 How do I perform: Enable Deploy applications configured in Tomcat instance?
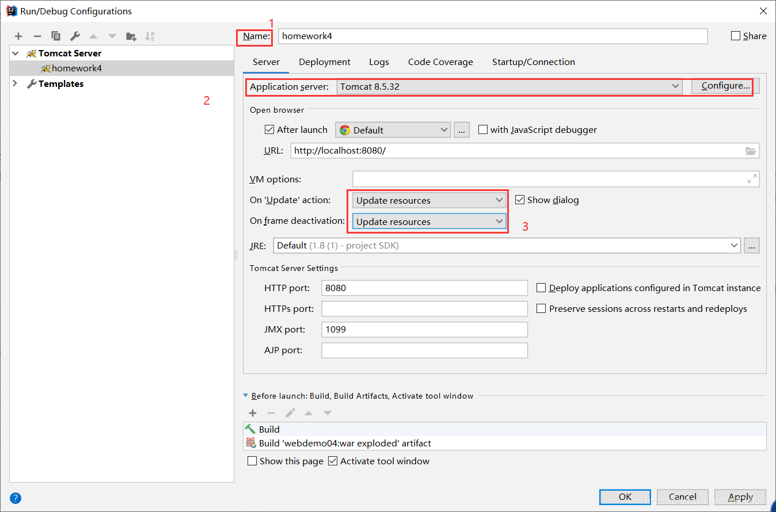pos(541,288)
